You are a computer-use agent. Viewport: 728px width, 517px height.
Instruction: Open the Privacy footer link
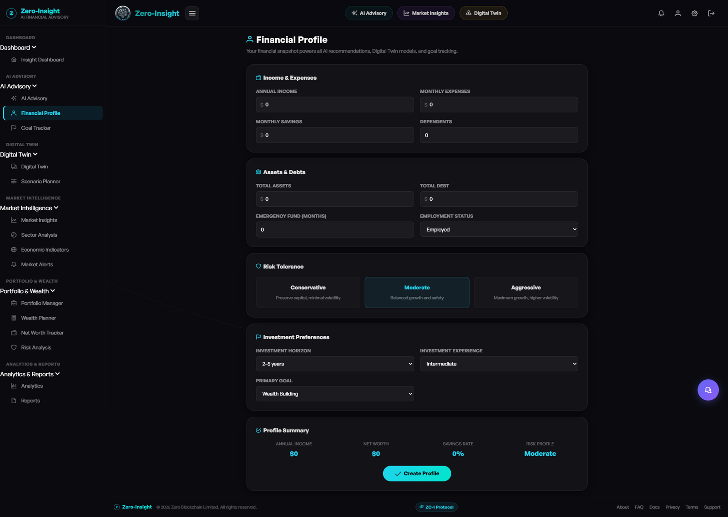[672, 507]
